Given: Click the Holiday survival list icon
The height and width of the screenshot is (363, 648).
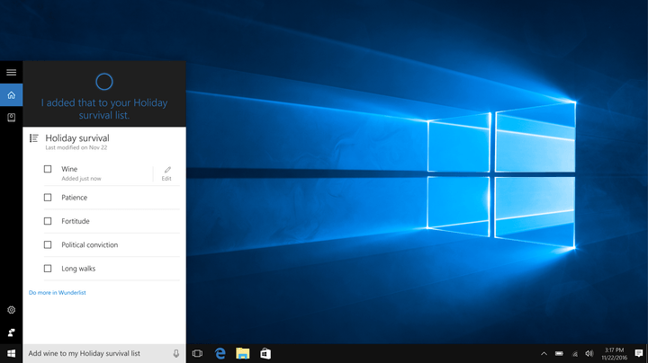Looking at the screenshot, I should pos(34,138).
